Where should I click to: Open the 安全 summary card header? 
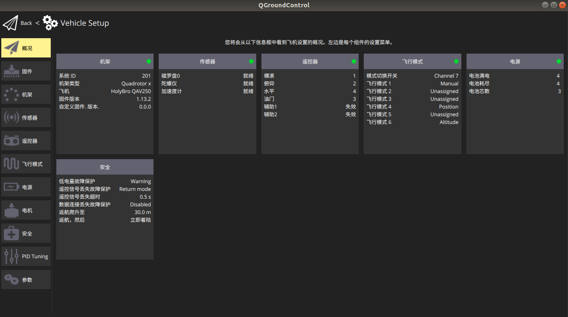(105, 167)
